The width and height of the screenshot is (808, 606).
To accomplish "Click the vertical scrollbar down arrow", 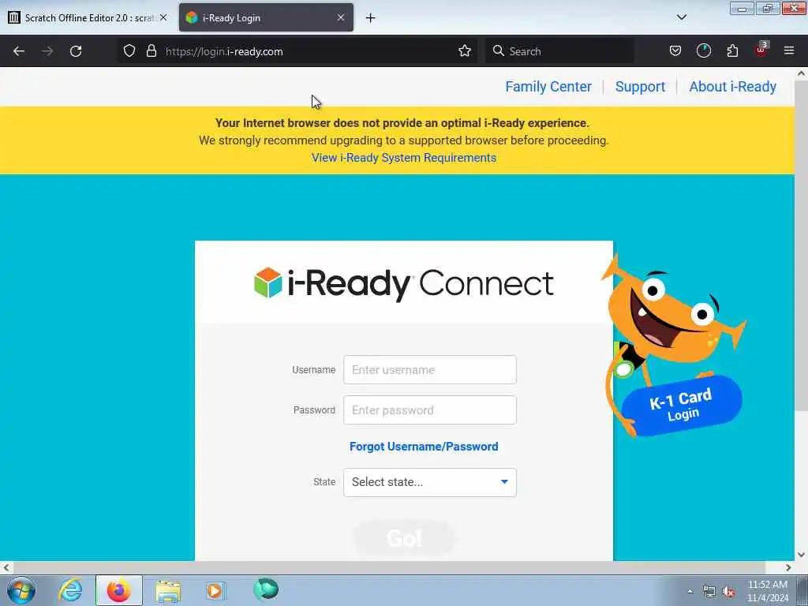I will (801, 555).
